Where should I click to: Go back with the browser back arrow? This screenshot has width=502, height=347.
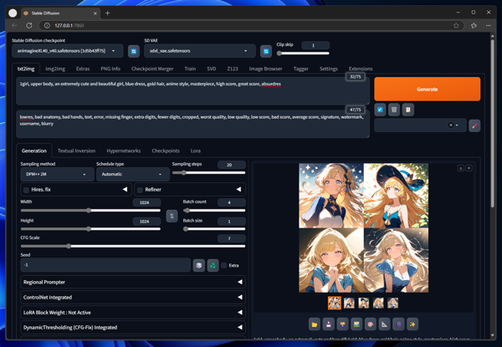14,25
